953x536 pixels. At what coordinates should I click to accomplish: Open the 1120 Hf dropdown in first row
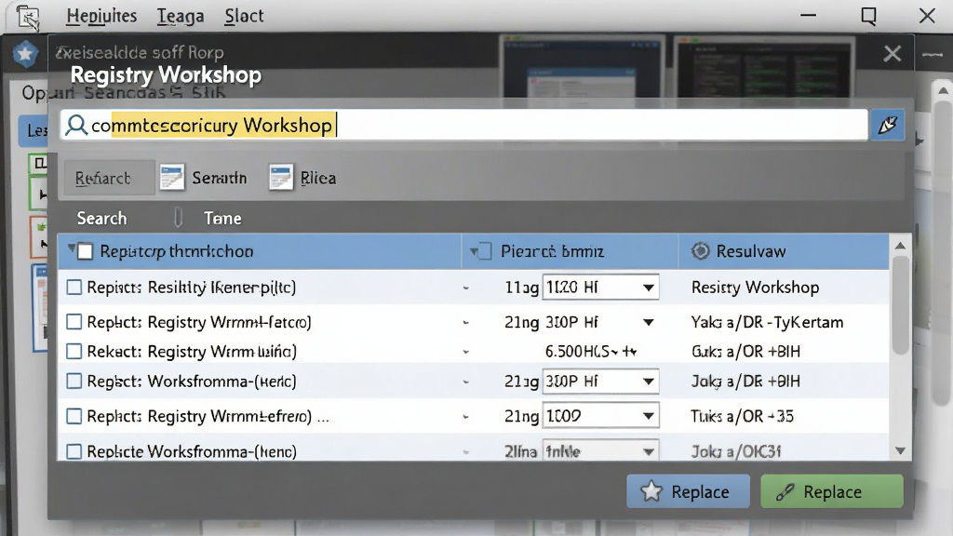pos(600,287)
